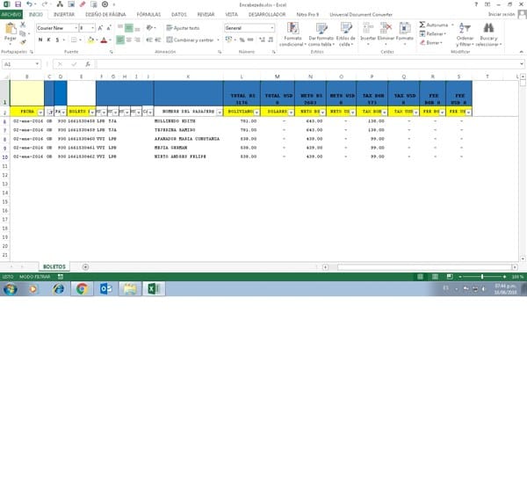
Task: Open the font size dropdown
Action: [92, 28]
